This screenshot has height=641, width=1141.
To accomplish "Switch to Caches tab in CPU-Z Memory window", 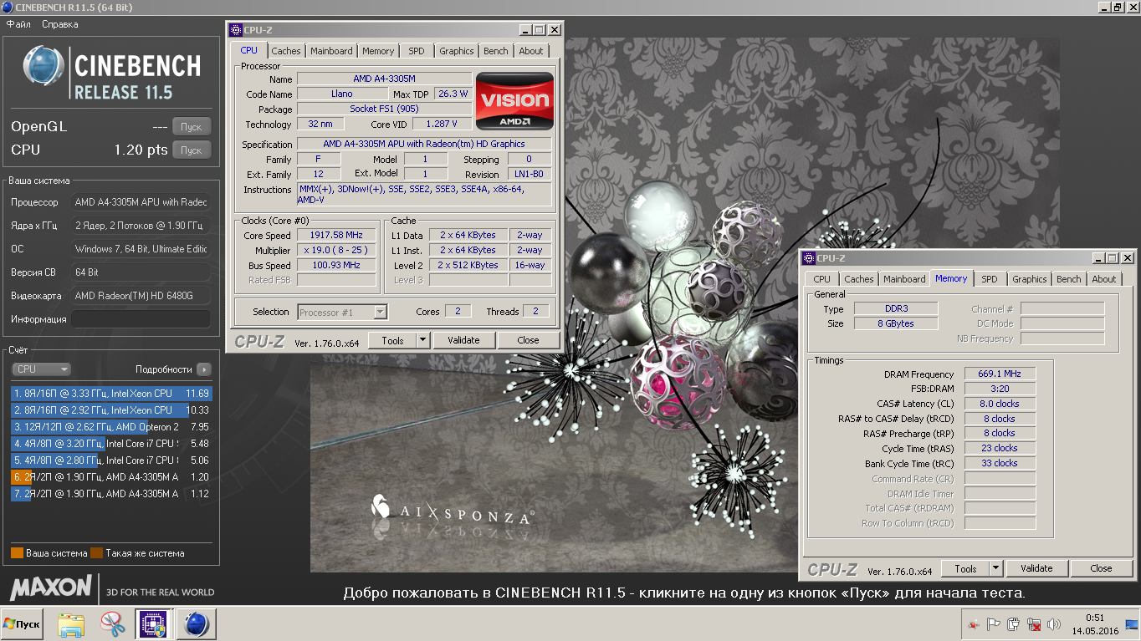I will click(x=858, y=279).
